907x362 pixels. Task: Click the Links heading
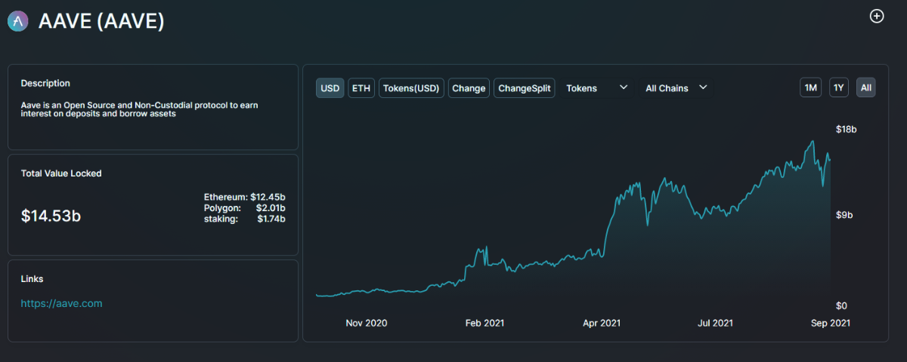(x=33, y=279)
